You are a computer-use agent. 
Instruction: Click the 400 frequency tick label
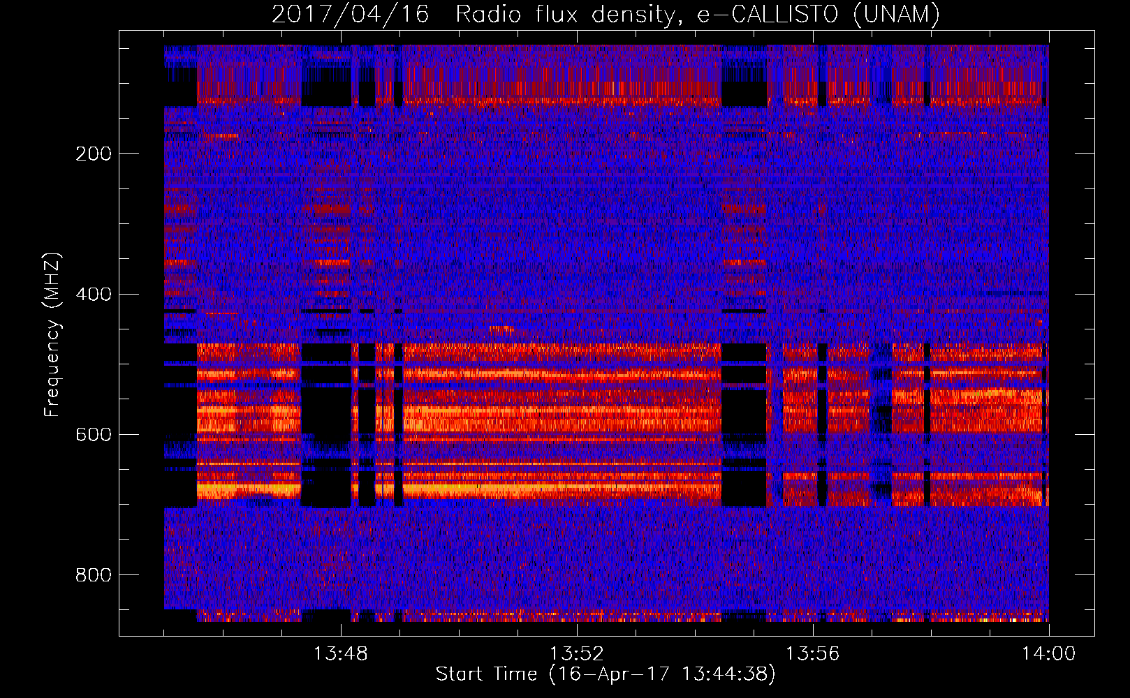[93, 294]
